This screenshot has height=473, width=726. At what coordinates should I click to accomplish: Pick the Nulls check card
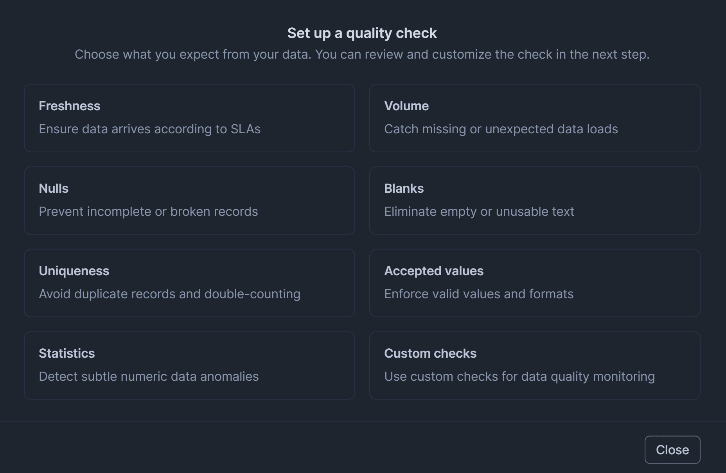click(x=189, y=200)
